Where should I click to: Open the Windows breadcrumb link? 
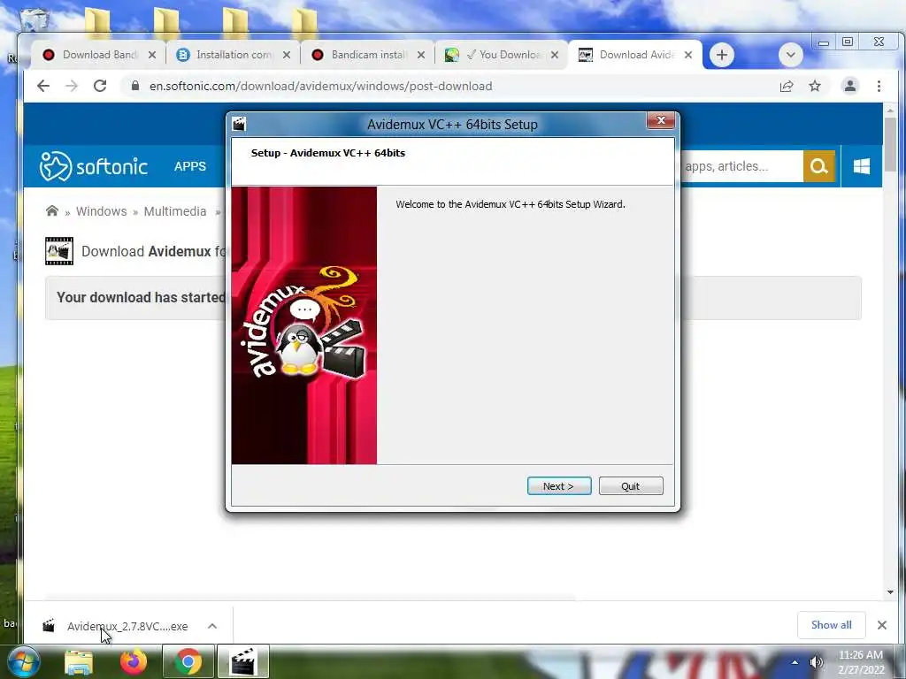tap(101, 211)
